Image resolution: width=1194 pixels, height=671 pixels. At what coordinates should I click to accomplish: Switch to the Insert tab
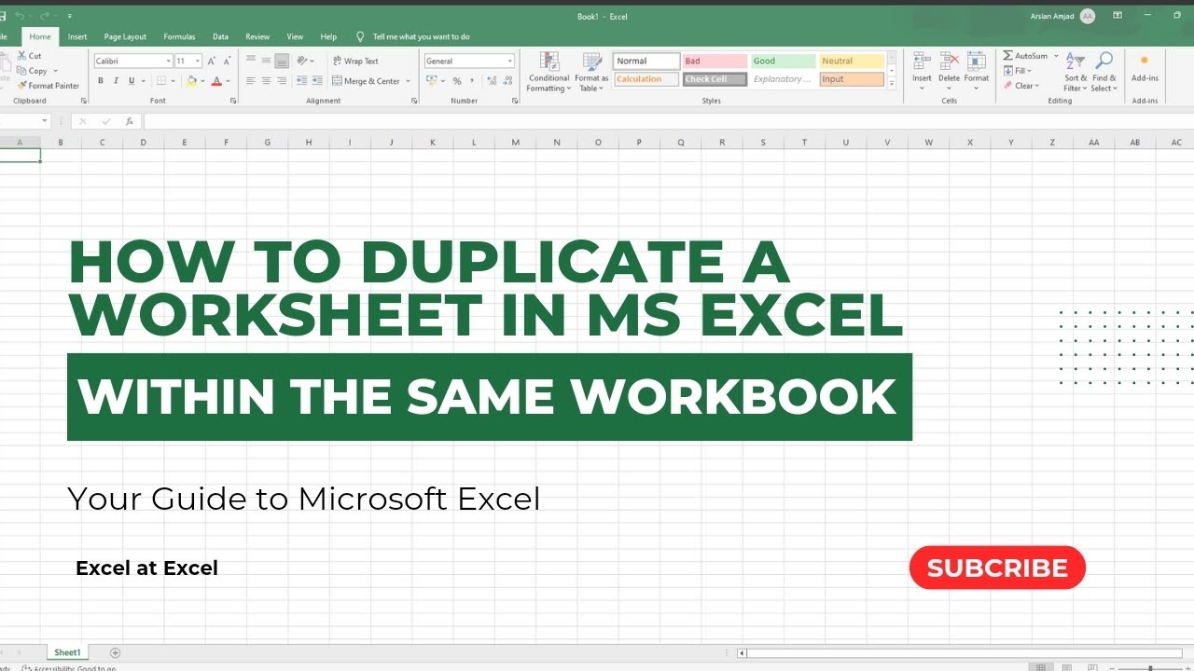coord(77,36)
